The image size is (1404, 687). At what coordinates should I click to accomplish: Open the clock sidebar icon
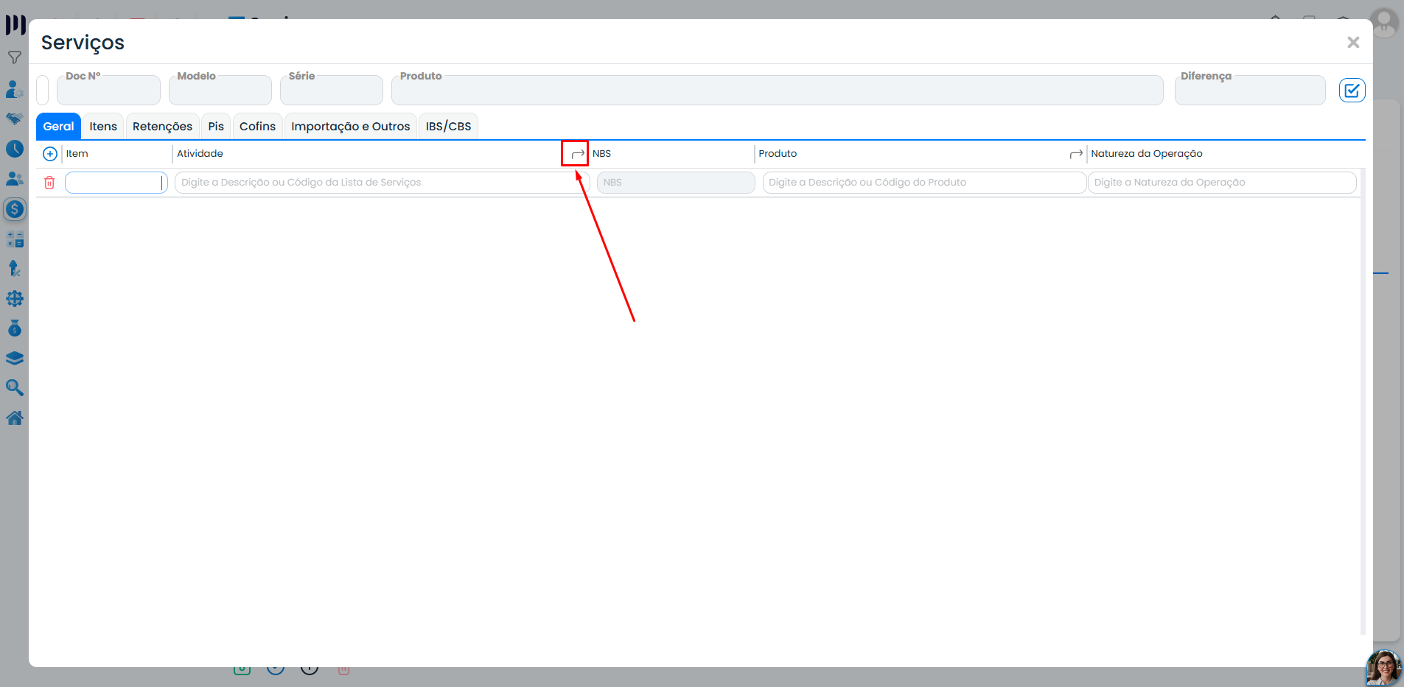coord(14,149)
